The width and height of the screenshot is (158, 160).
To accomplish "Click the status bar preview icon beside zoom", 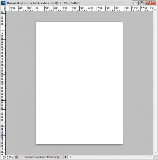I will pos(16,157).
